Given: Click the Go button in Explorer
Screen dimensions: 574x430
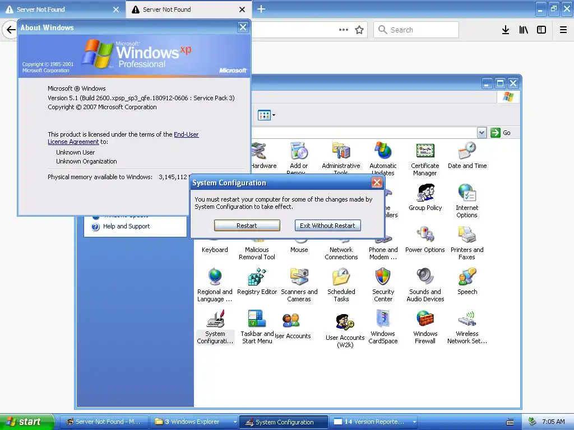Looking at the screenshot, I should coord(501,133).
